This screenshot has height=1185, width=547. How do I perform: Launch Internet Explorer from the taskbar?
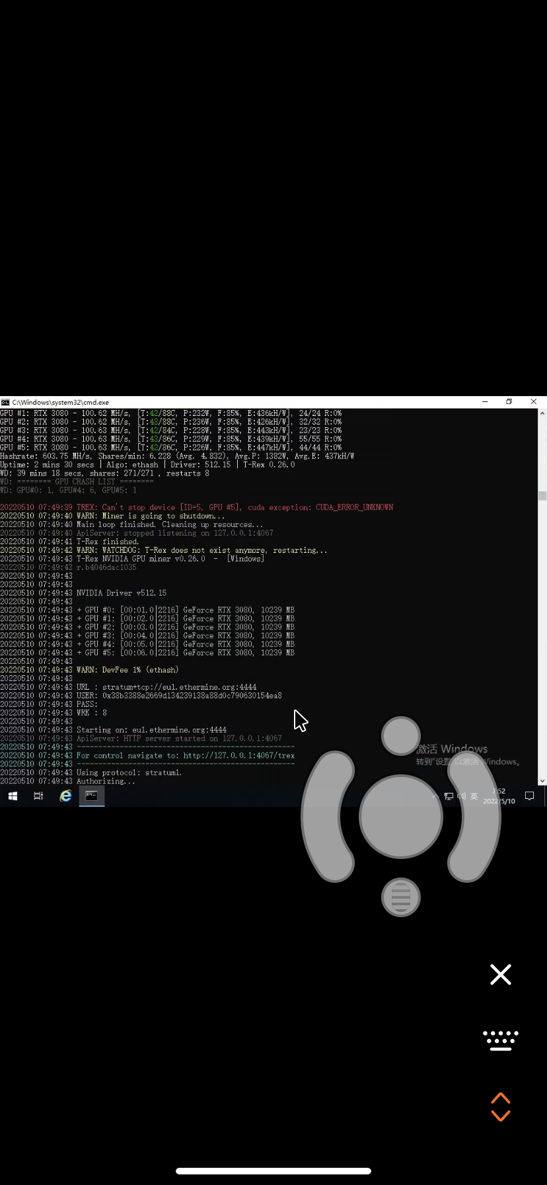click(x=65, y=796)
